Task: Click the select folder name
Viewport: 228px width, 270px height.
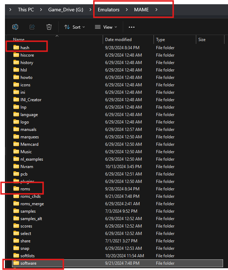Action: (x=26, y=234)
